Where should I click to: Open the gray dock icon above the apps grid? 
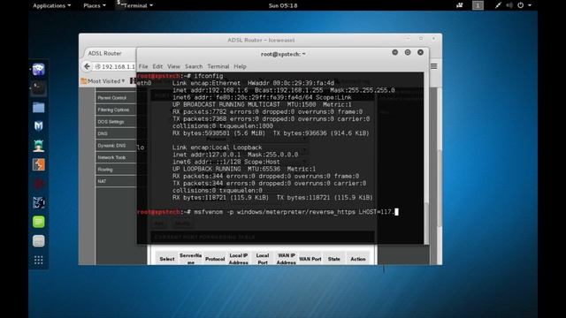click(39, 241)
